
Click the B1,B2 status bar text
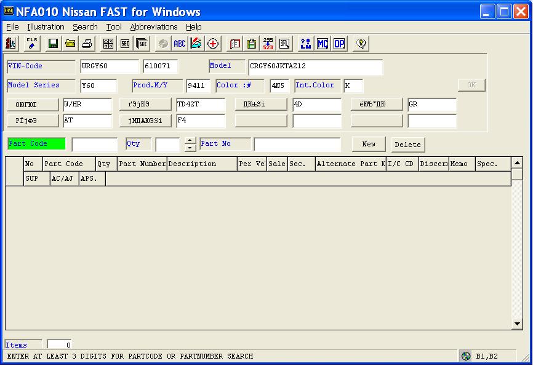(x=487, y=356)
